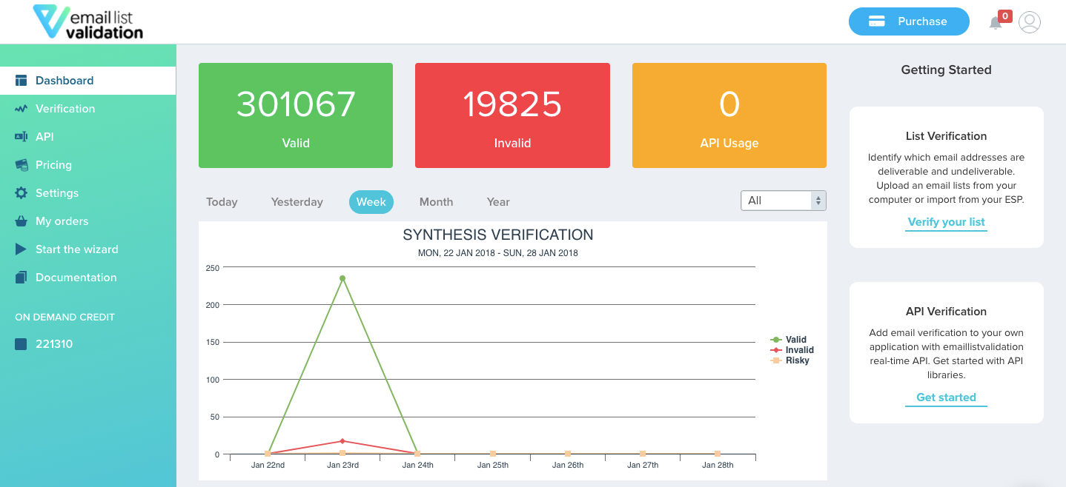
Task: Switch to the Today time range
Action: click(222, 202)
